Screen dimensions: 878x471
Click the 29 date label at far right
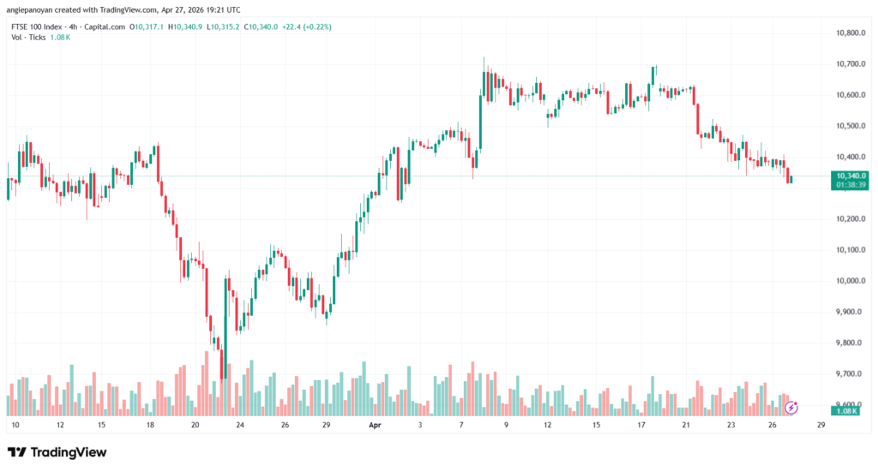[x=821, y=425]
